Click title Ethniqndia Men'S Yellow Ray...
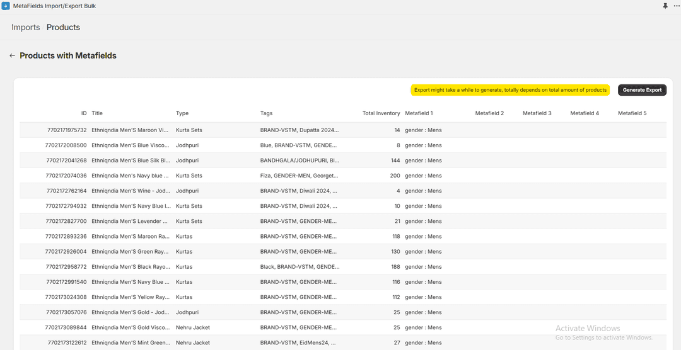 pos(131,297)
